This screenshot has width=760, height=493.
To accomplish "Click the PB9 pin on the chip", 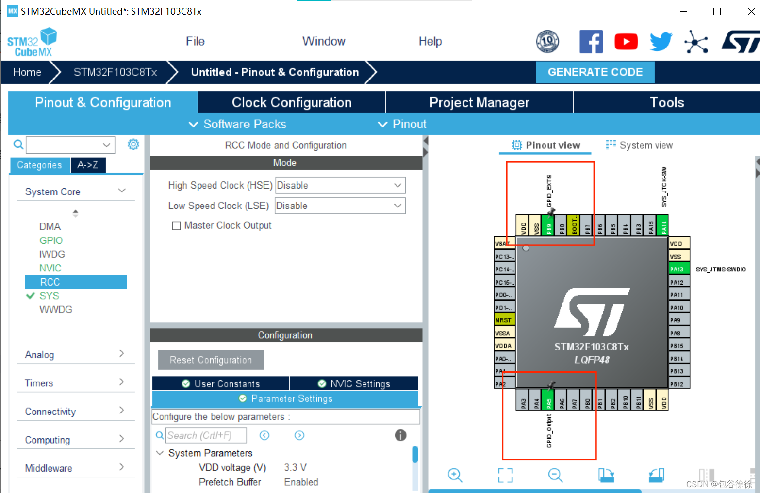I will pyautogui.click(x=549, y=225).
